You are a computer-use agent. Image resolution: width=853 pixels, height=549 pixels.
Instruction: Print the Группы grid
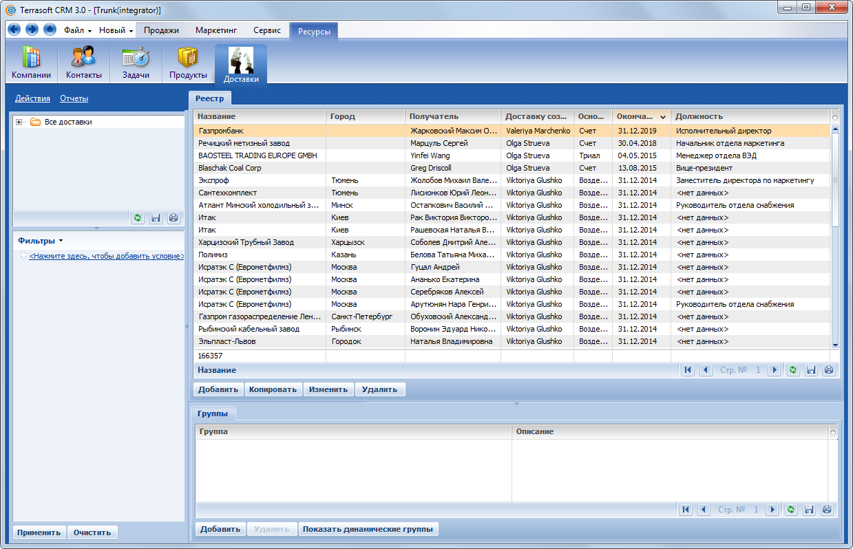click(827, 510)
